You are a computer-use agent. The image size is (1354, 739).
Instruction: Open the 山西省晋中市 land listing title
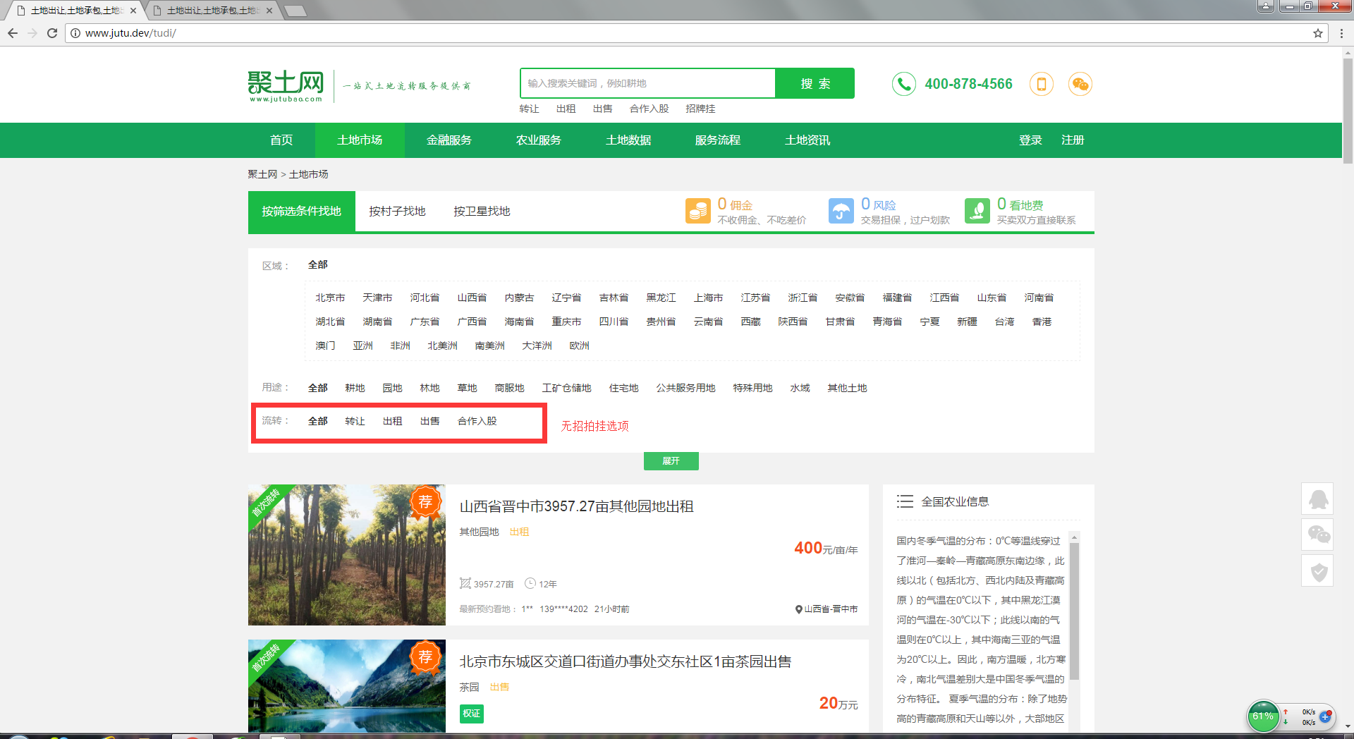[x=576, y=506]
